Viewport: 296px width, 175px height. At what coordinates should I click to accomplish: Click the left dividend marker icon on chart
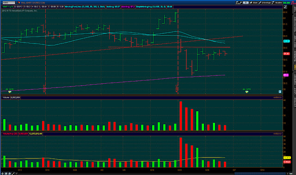(10, 92)
